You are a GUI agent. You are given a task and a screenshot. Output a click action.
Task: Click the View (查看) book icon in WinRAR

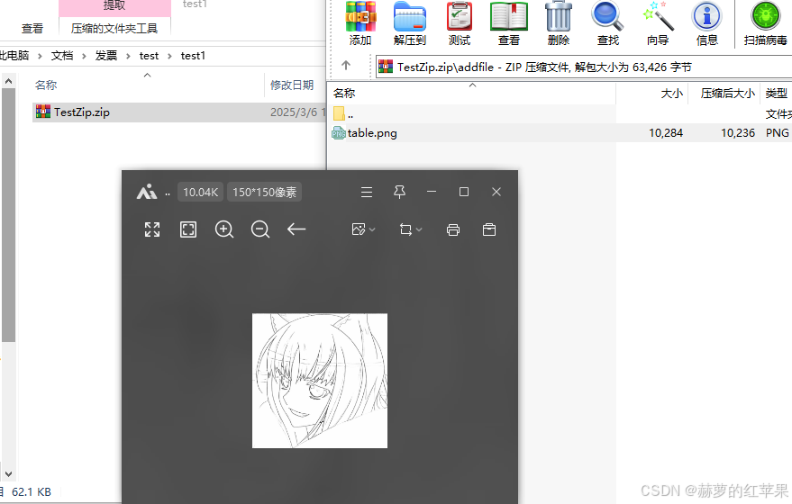click(x=509, y=23)
